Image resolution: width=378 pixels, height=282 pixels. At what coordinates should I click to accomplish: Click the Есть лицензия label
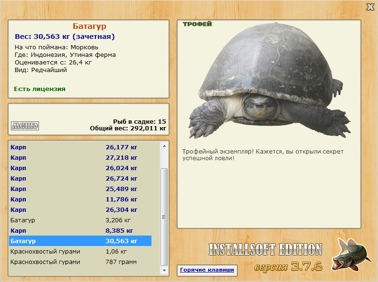[40, 89]
